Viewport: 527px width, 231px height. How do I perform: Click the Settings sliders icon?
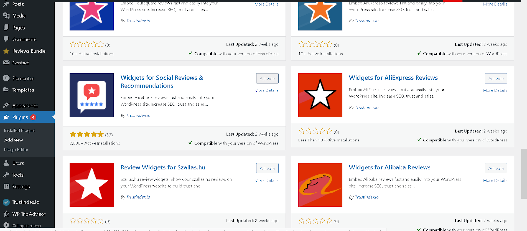[6, 186]
